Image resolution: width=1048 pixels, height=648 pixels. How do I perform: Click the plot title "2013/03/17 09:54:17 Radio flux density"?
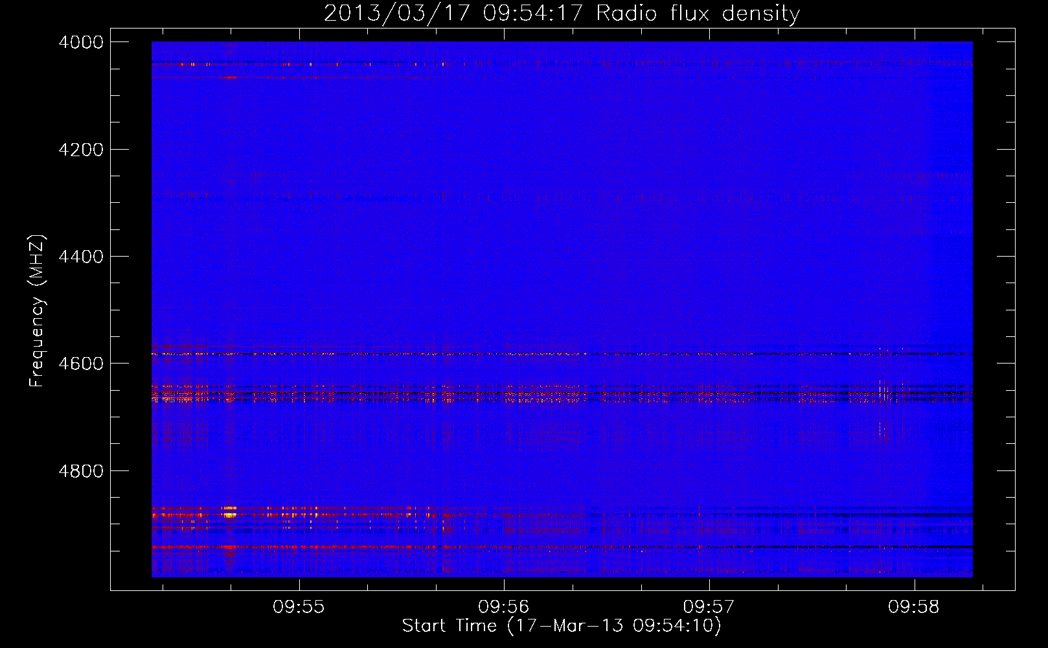point(562,13)
